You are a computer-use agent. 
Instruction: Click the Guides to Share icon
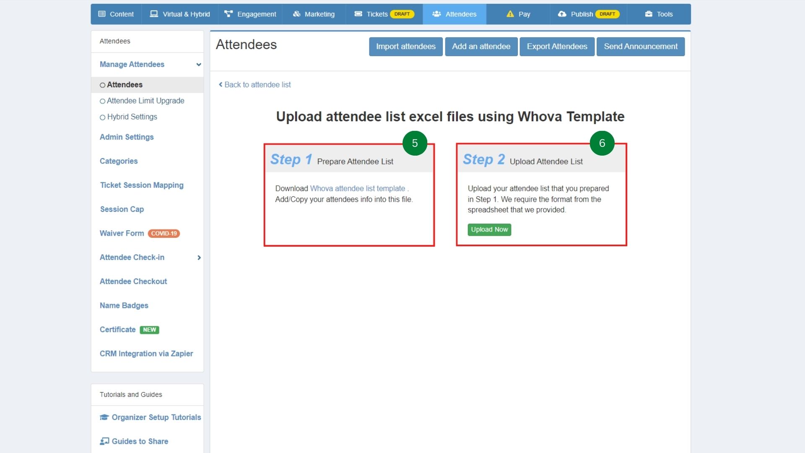click(x=104, y=441)
